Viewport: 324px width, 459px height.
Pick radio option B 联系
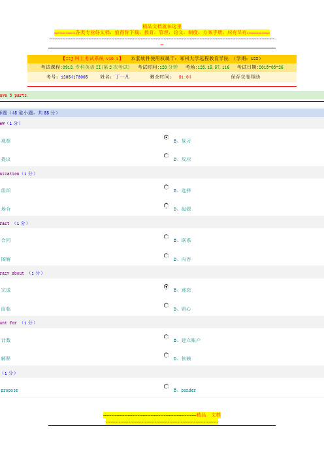pyautogui.click(x=166, y=237)
